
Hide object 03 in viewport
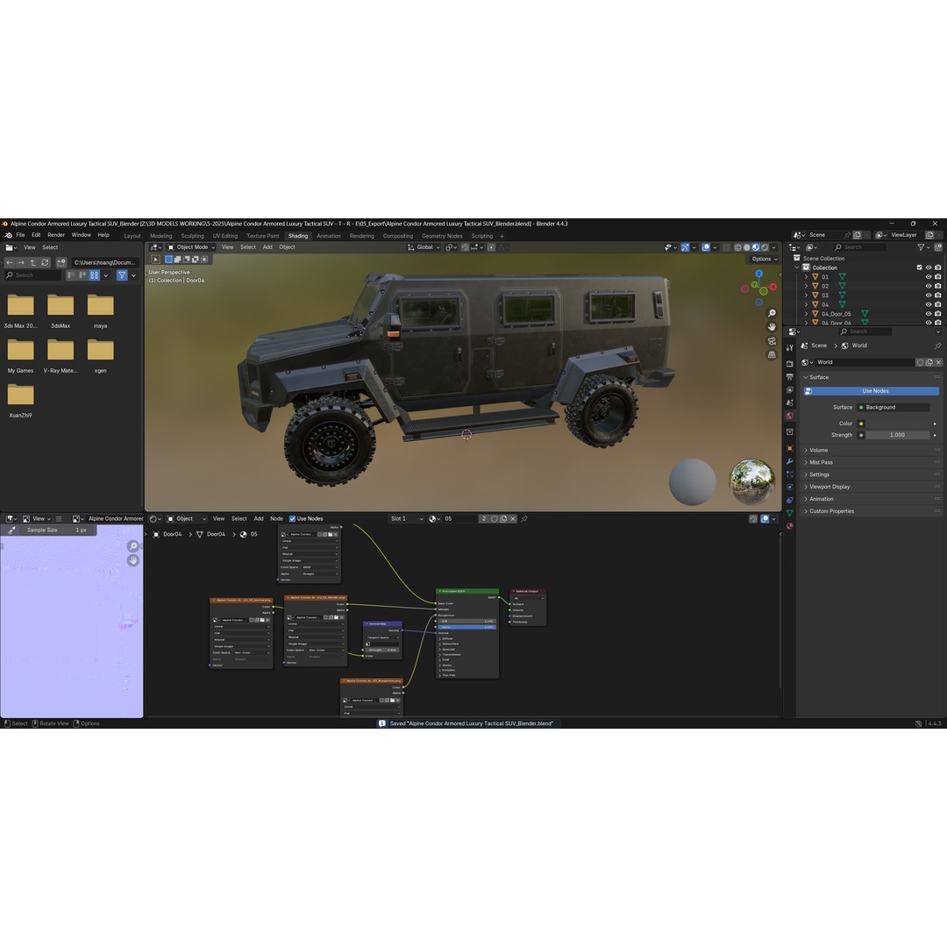pos(929,295)
